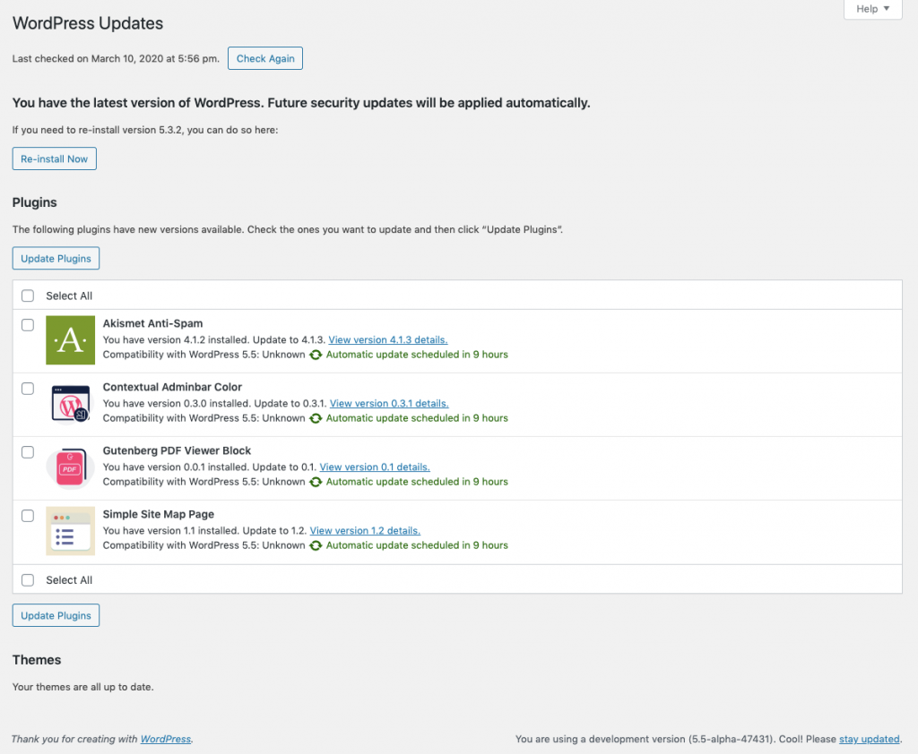918x754 pixels.
Task: Click 'Your themes are all up to date.' text
Action: 83,687
